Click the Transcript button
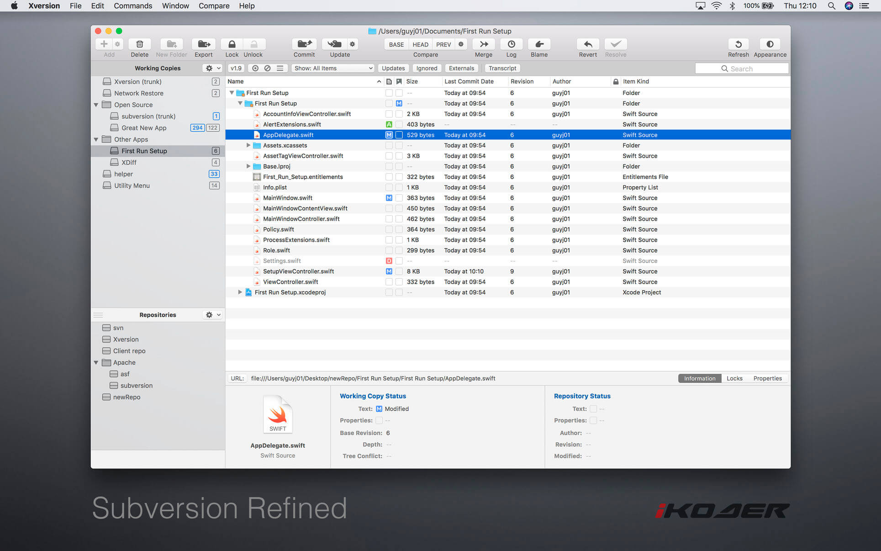Screen dimensions: 881x551 (x=502, y=69)
